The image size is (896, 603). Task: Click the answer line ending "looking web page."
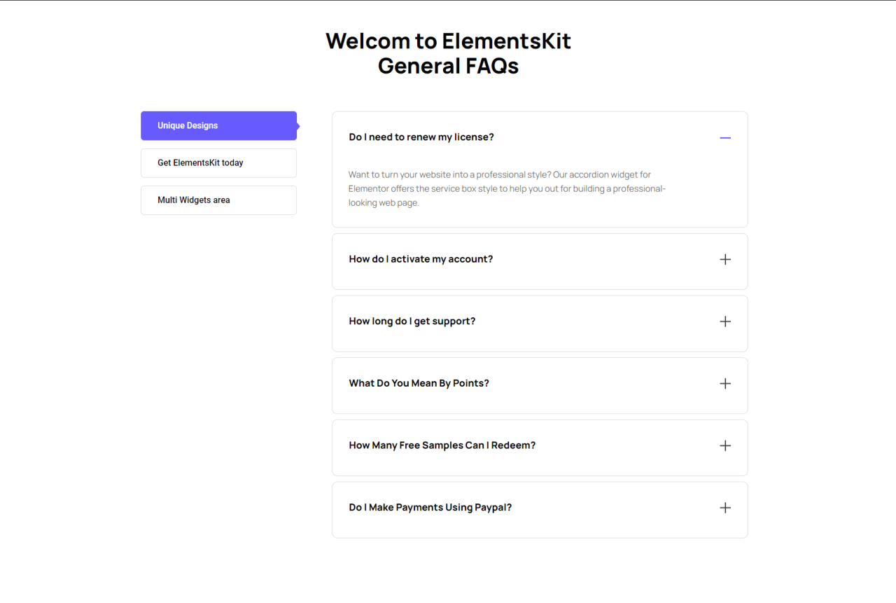click(x=384, y=203)
